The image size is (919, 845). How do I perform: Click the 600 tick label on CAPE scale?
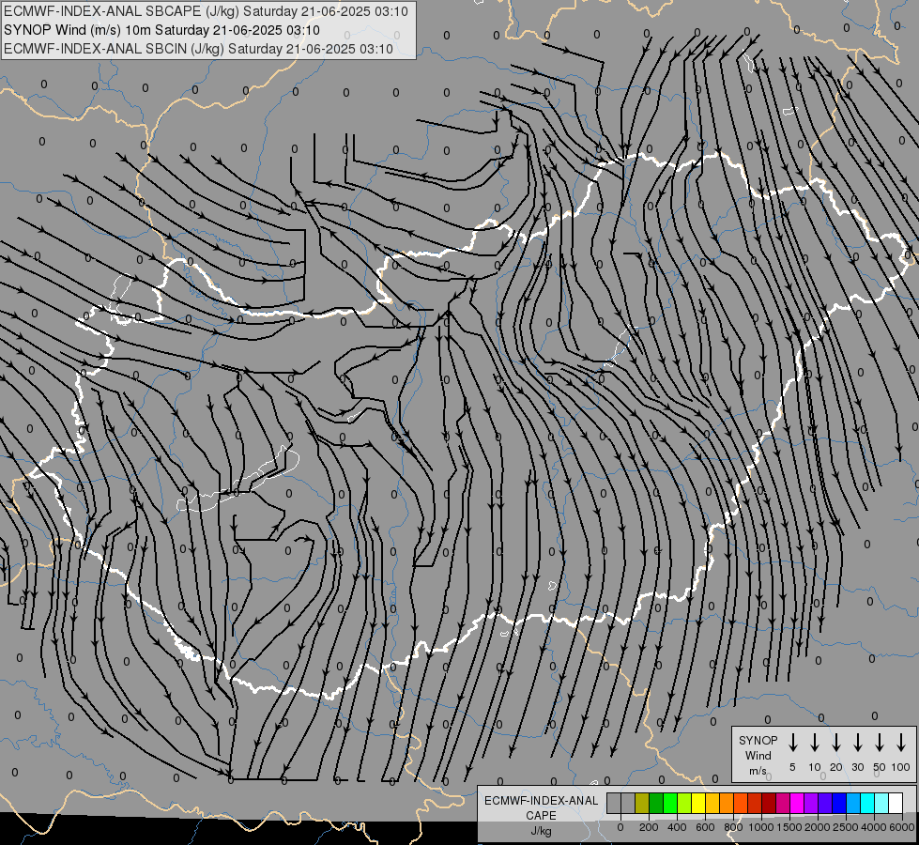point(705,827)
